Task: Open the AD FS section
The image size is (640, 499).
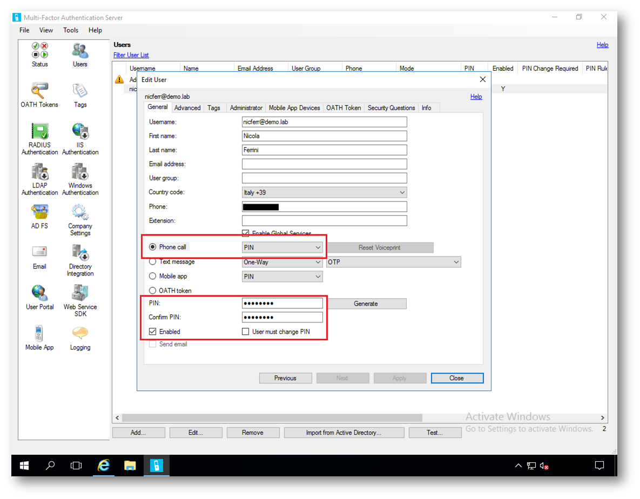Action: point(39,216)
